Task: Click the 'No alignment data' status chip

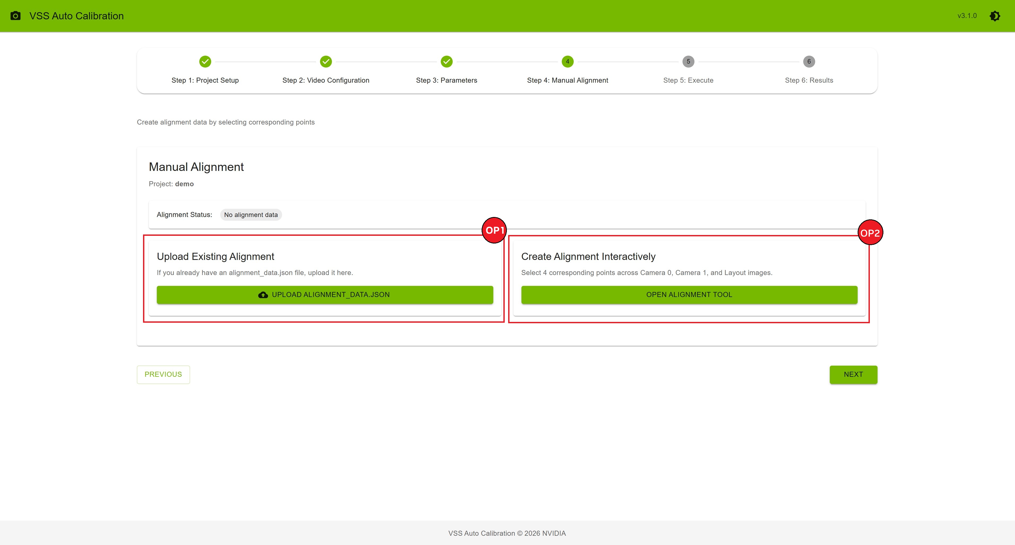Action: coord(251,215)
